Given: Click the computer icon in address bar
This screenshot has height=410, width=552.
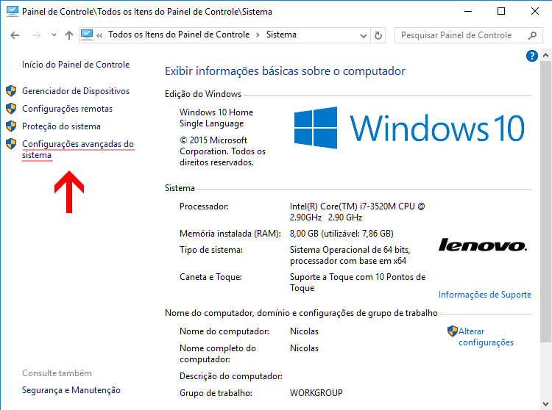Looking at the screenshot, I should tap(87, 35).
